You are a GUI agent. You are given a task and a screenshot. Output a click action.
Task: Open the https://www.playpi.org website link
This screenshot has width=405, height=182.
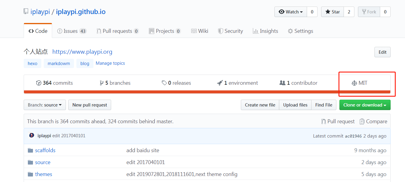click(82, 52)
